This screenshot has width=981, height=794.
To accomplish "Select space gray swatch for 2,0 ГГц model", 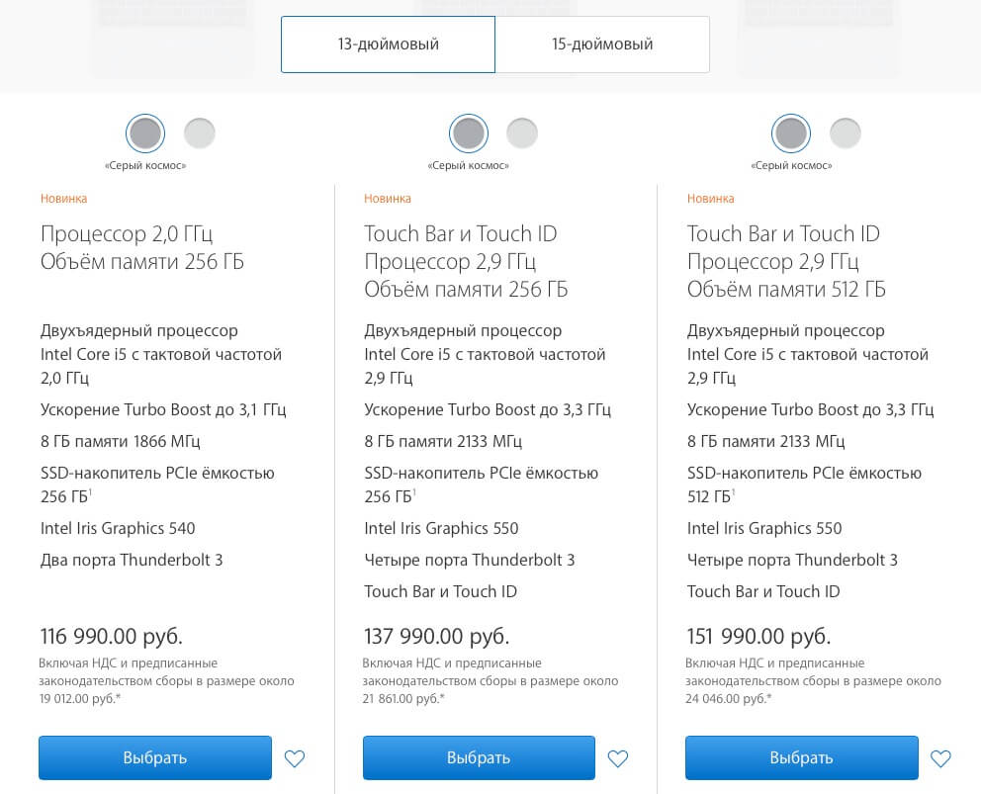I will (x=145, y=133).
